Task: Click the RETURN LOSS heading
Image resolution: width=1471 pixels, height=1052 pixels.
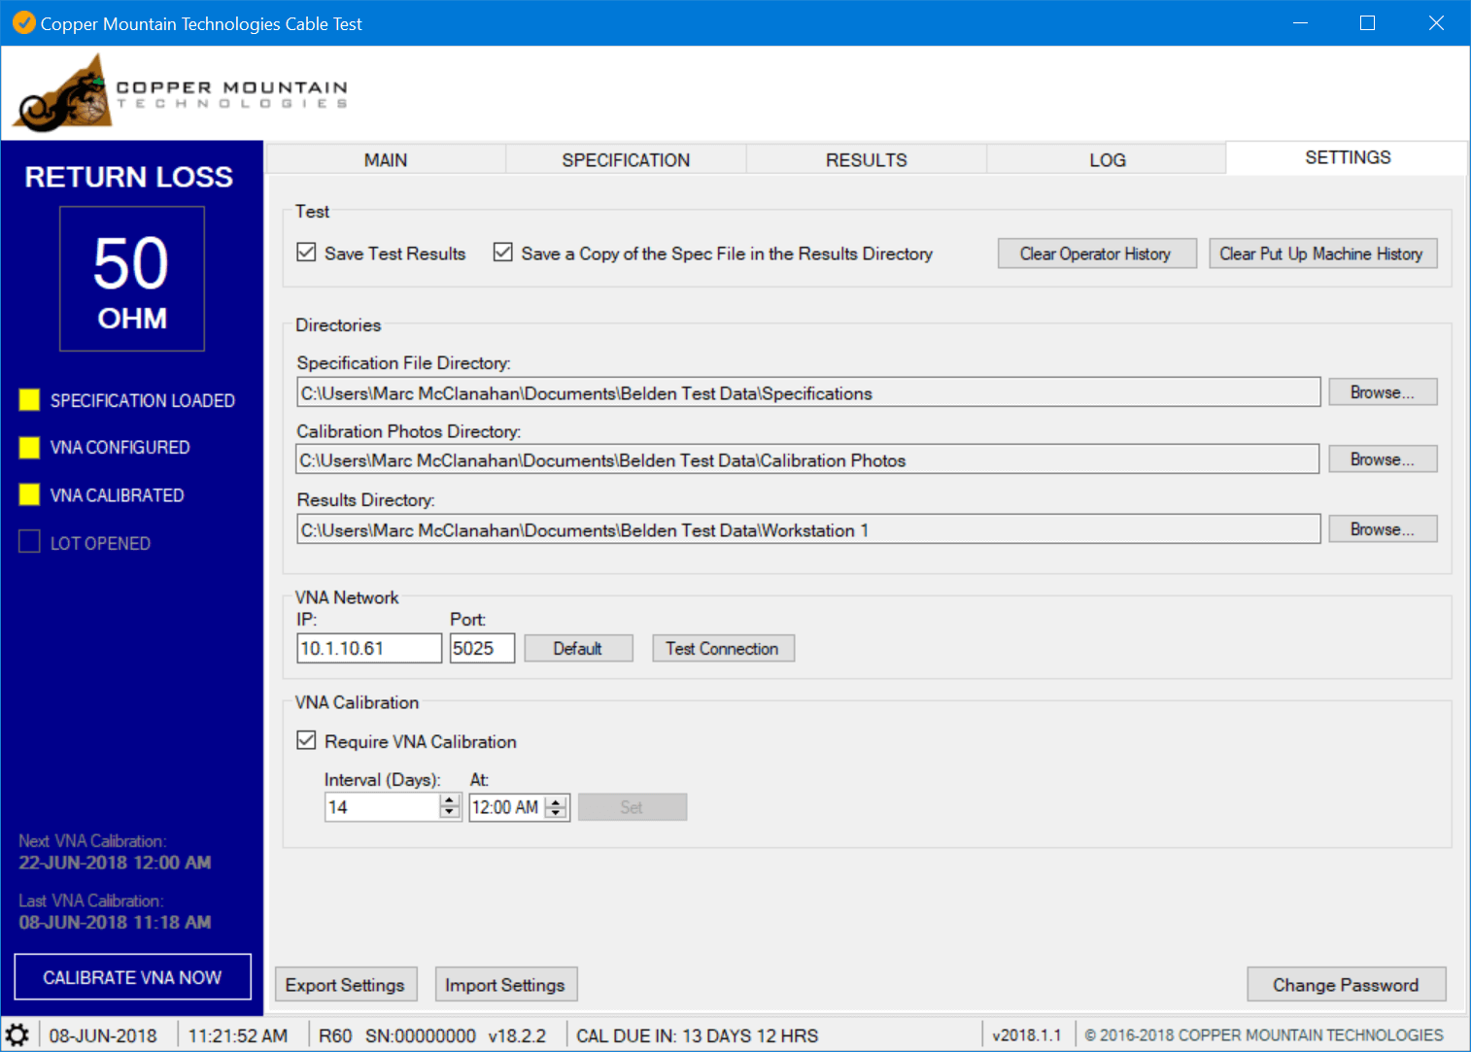Action: [129, 177]
